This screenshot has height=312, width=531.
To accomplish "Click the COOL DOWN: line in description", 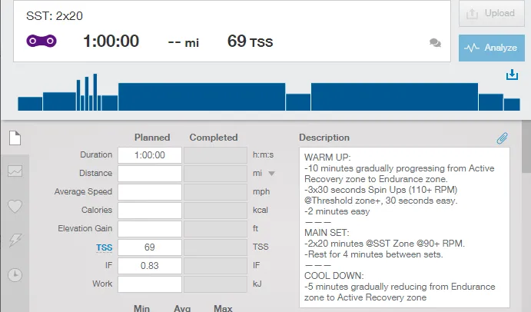I will [334, 276].
